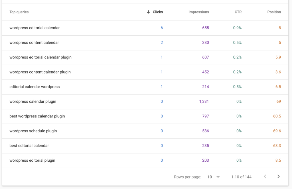Click the 380 impressions value
This screenshot has width=292, height=189.
coord(206,43)
